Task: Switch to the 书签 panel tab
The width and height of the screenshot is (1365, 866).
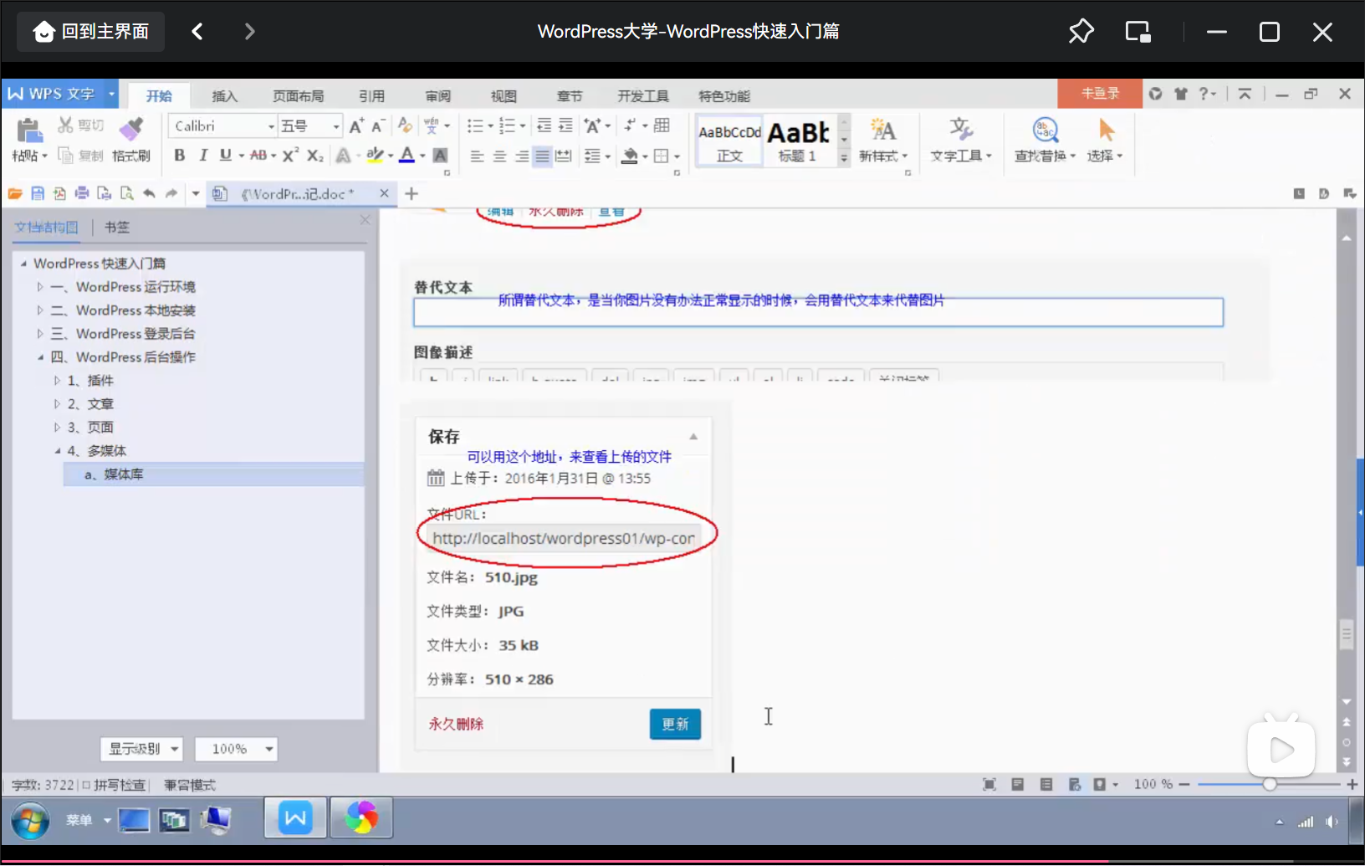Action: point(117,228)
